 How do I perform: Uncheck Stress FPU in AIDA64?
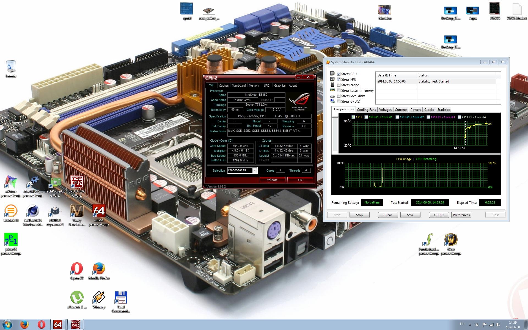click(x=339, y=79)
